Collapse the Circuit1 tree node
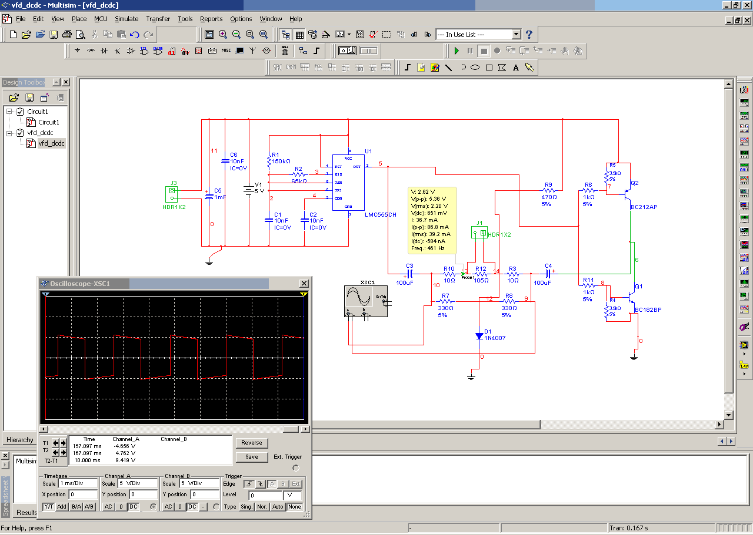Image resolution: width=753 pixels, height=535 pixels. (x=9, y=112)
